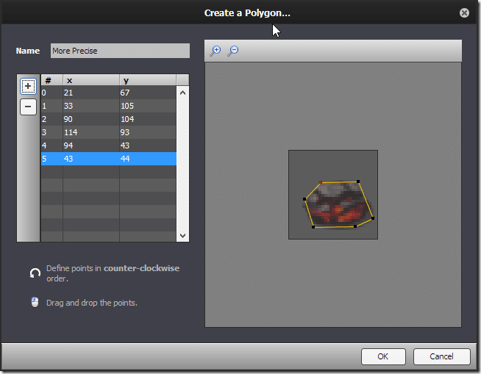This screenshot has width=481, height=374.
Task: Select the red vertex on the polygon
Action: pyautogui.click(x=321, y=182)
